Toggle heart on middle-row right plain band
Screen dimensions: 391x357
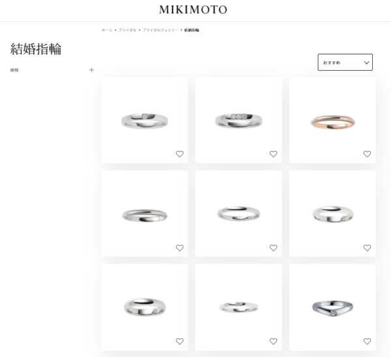[367, 248]
